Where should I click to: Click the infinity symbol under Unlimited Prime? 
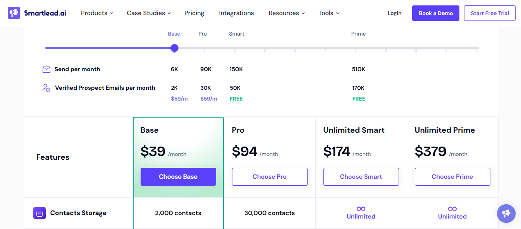[452, 209]
